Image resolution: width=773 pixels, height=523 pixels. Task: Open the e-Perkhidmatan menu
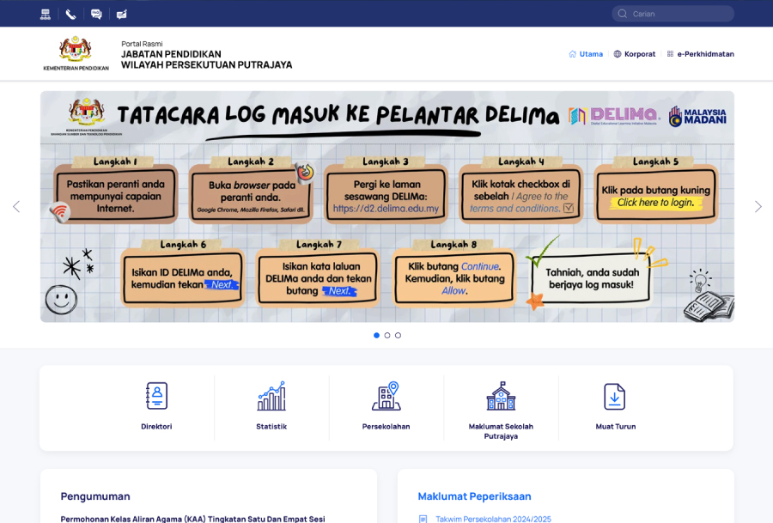tap(701, 54)
